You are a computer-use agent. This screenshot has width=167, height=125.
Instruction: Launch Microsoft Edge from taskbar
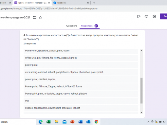[41, 122]
